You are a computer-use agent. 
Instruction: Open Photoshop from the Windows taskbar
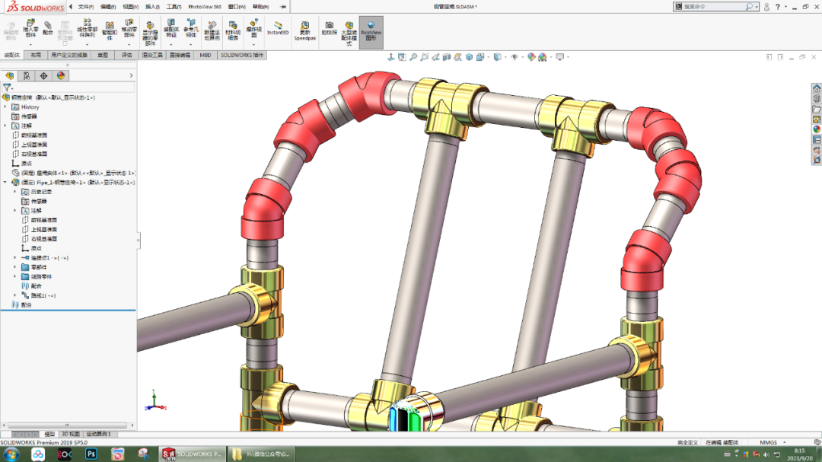pos(91,455)
